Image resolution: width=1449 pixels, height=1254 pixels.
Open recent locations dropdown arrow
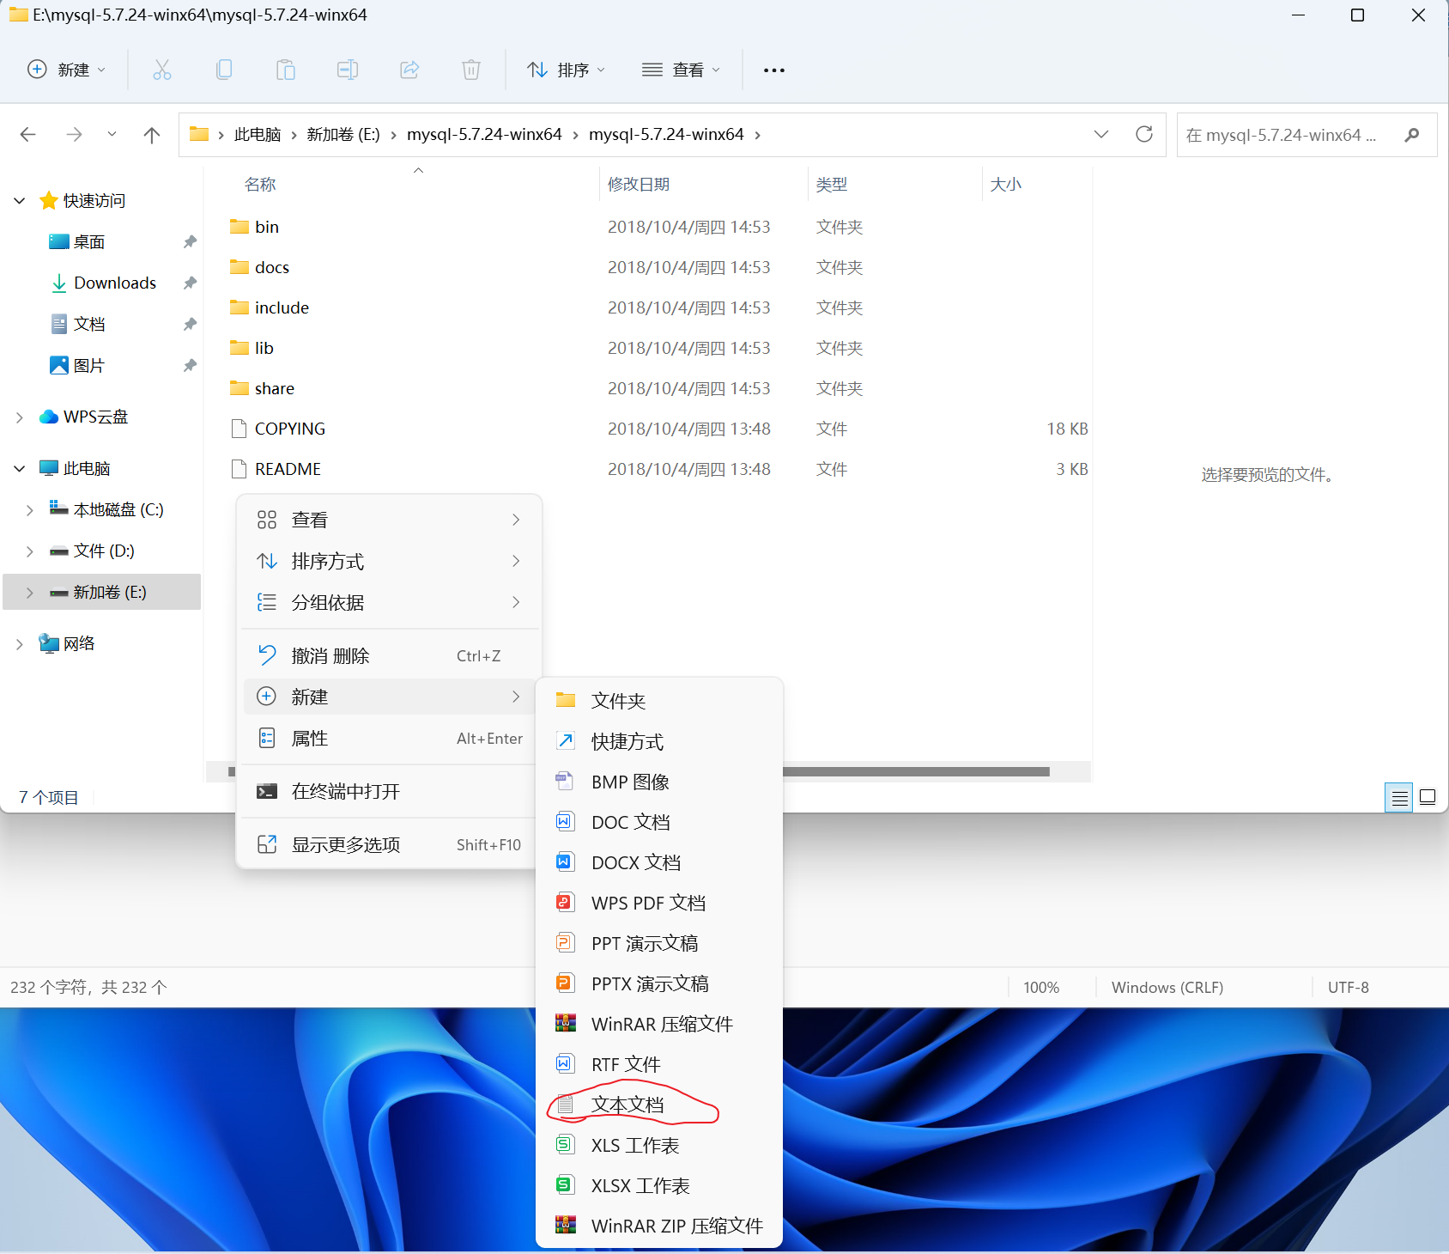pyautogui.click(x=112, y=135)
